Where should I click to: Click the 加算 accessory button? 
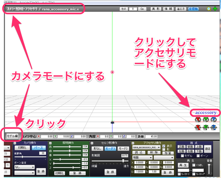tap(168, 153)
